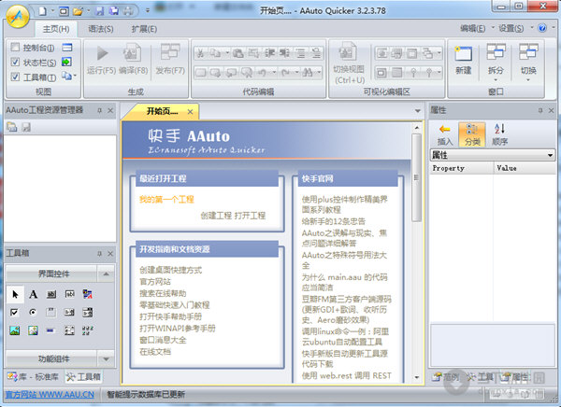The height and width of the screenshot is (407, 561).
Task: Open the 官方网站 WWW.AAU.CN link
Action: (x=50, y=395)
